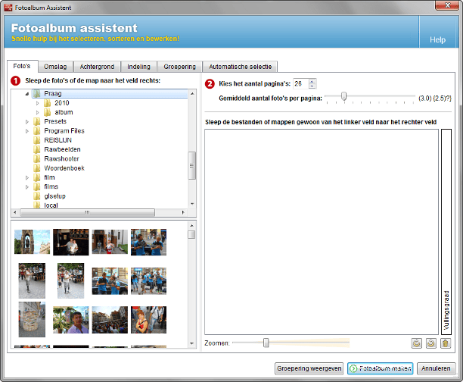Click the Praag folder icon
Image resolution: width=463 pixels, height=382 pixels.
(36, 94)
